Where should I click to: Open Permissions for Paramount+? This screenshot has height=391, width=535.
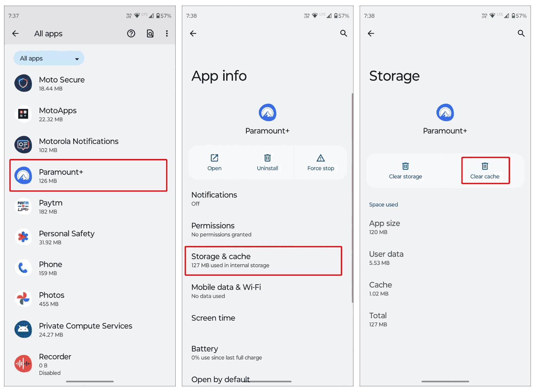[x=263, y=230]
